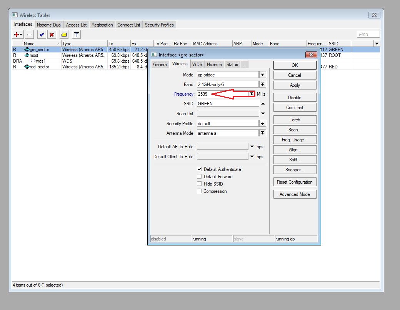The image size is (400, 310).
Task: Click the red X disable icon
Action: 52,35
